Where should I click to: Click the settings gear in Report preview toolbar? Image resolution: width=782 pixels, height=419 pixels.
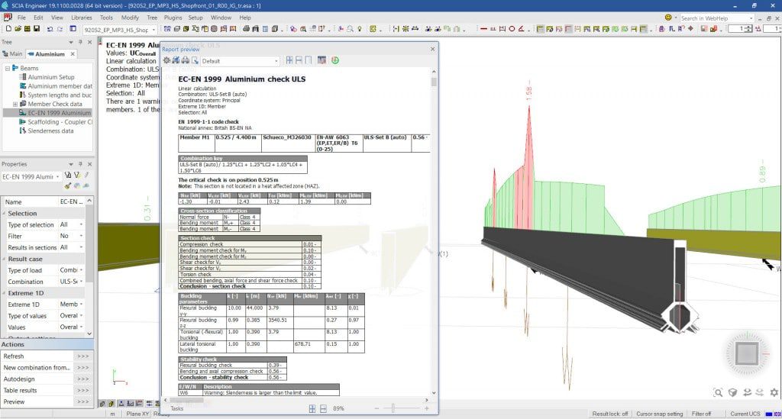166,60
